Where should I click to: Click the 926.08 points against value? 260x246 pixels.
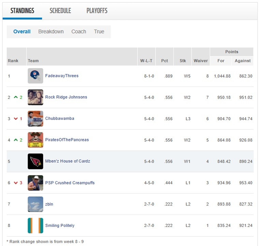pos(246,140)
